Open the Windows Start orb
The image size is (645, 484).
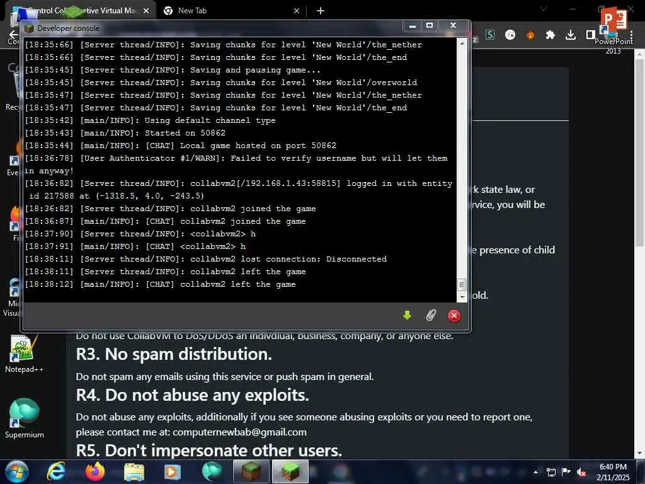tap(17, 471)
